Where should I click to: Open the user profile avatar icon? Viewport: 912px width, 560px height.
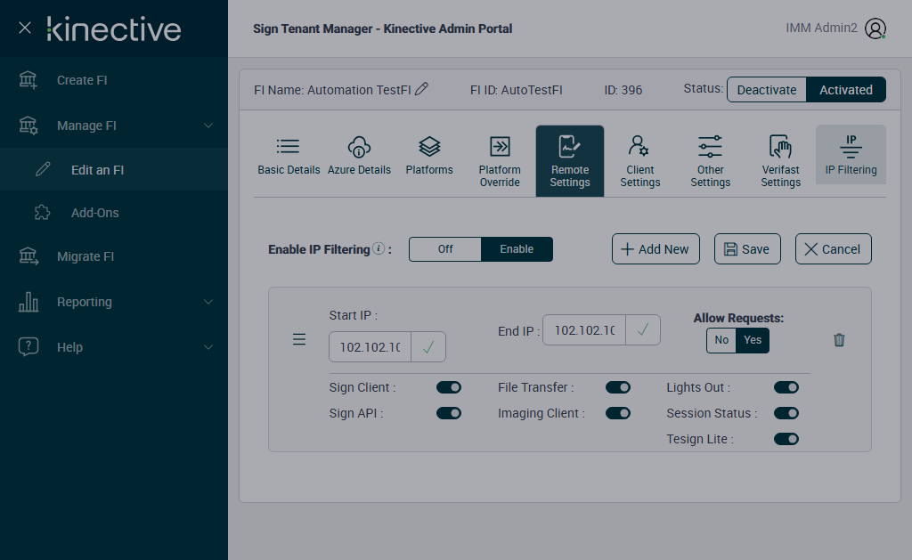coord(875,28)
